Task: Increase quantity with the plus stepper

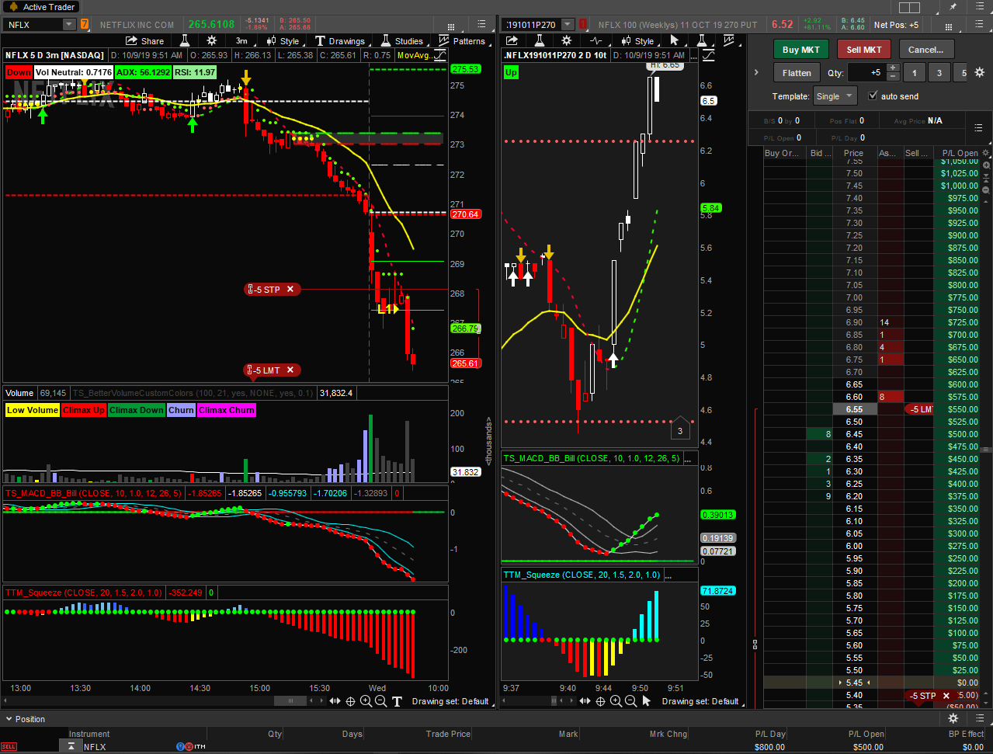Action: click(x=893, y=68)
